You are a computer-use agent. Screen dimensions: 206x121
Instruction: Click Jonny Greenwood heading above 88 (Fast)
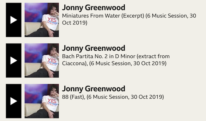(x=93, y=89)
